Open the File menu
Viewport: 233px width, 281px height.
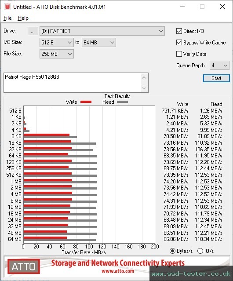[x=7, y=18]
